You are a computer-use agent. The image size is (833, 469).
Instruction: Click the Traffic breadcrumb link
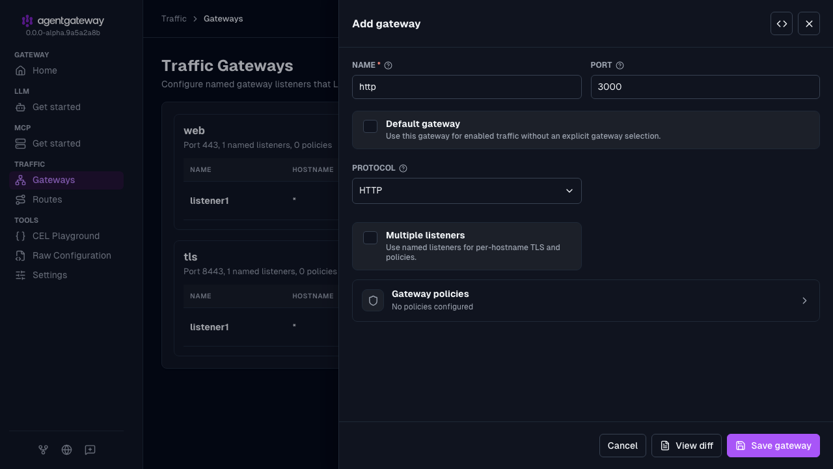174,19
